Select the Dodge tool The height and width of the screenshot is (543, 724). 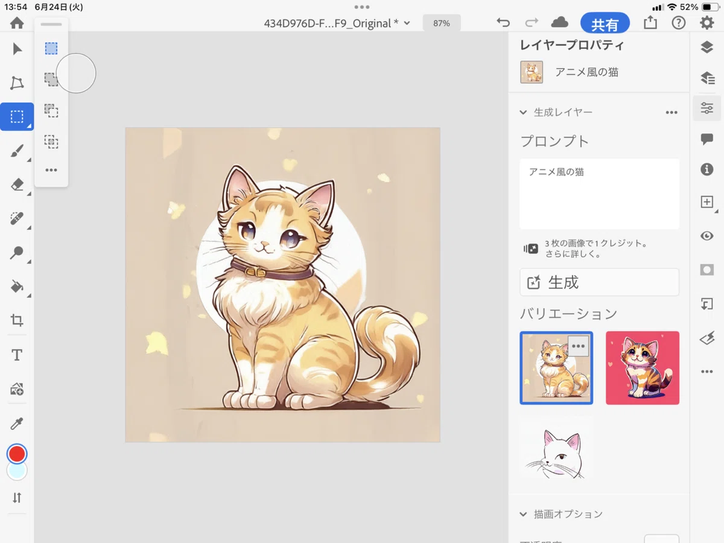(x=17, y=252)
